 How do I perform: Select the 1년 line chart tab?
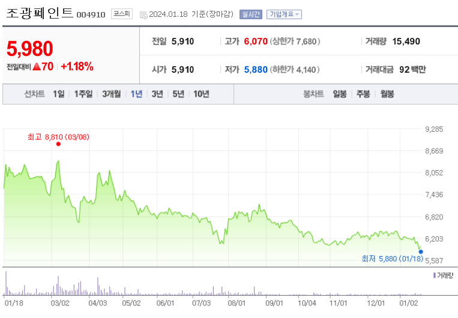coord(136,94)
